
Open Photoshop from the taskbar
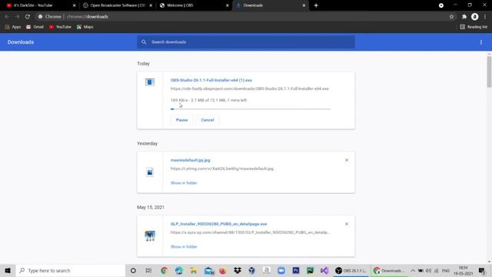[x=295, y=270]
